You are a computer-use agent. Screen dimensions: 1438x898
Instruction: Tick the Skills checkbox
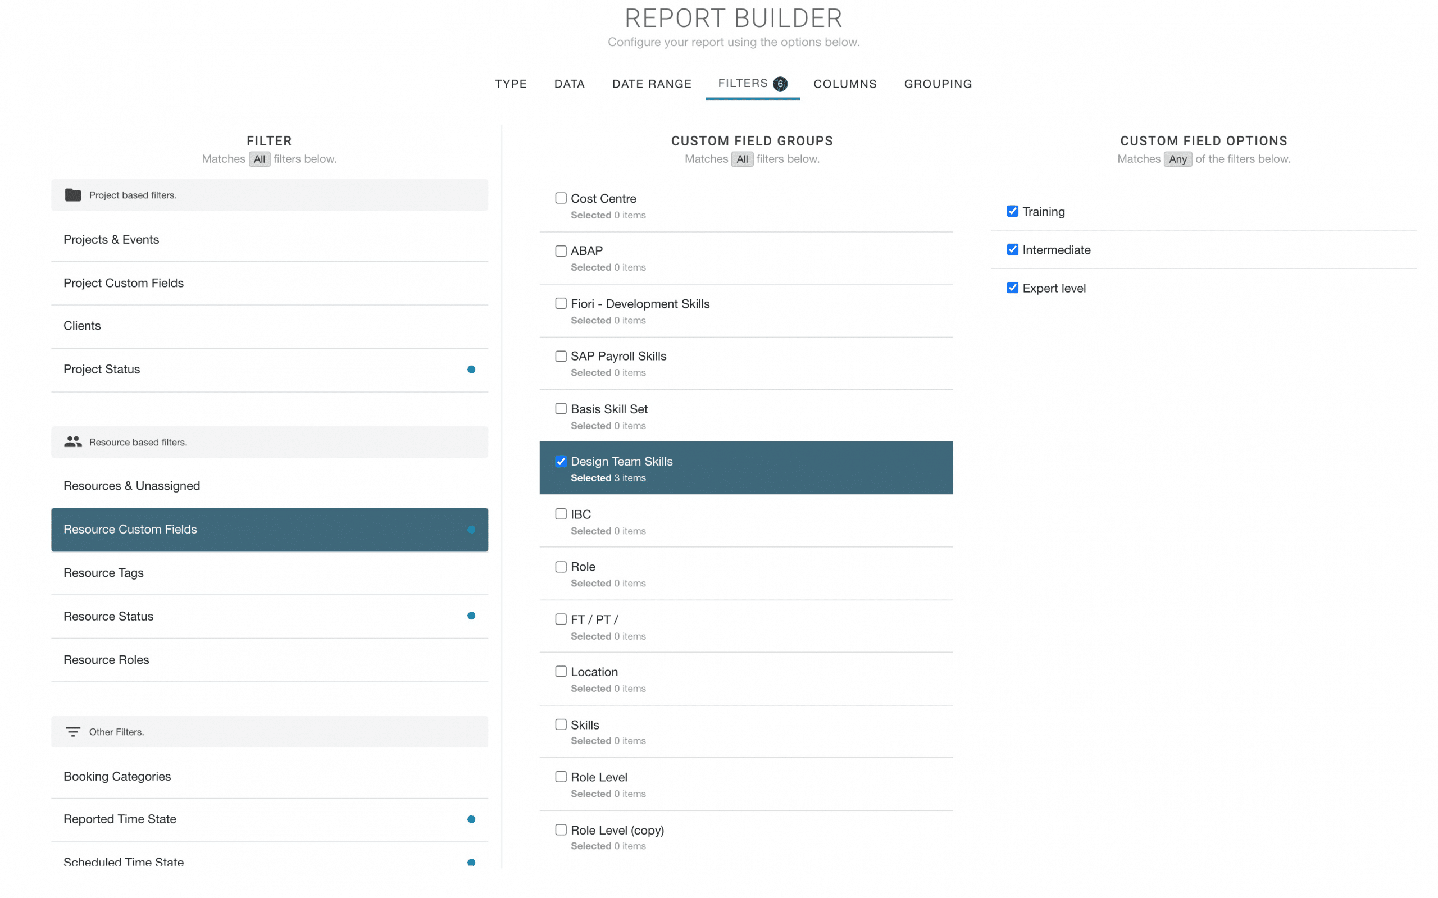point(561,724)
